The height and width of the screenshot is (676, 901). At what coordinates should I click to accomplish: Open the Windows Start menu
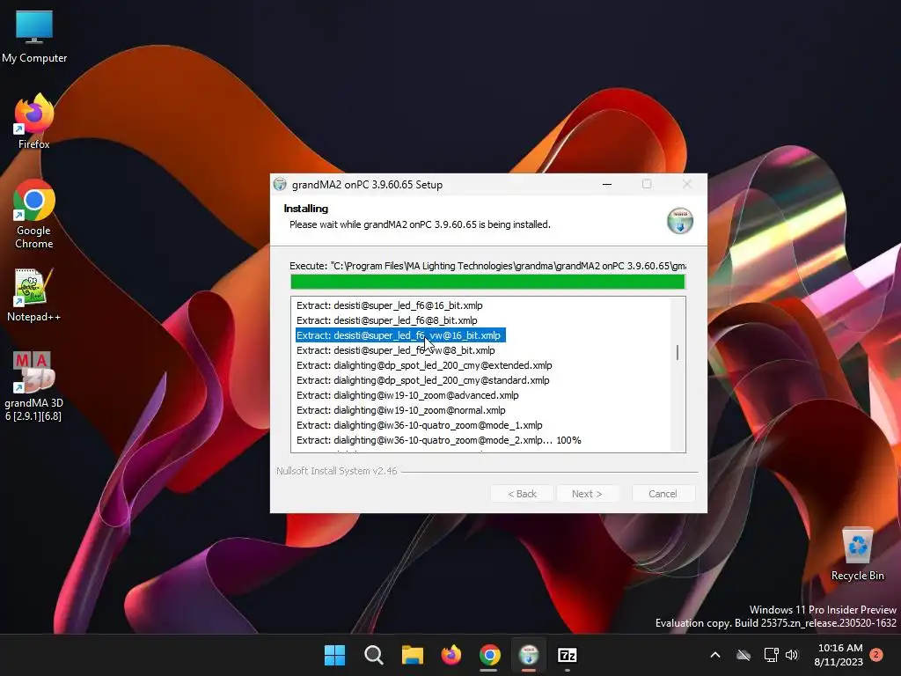(334, 655)
